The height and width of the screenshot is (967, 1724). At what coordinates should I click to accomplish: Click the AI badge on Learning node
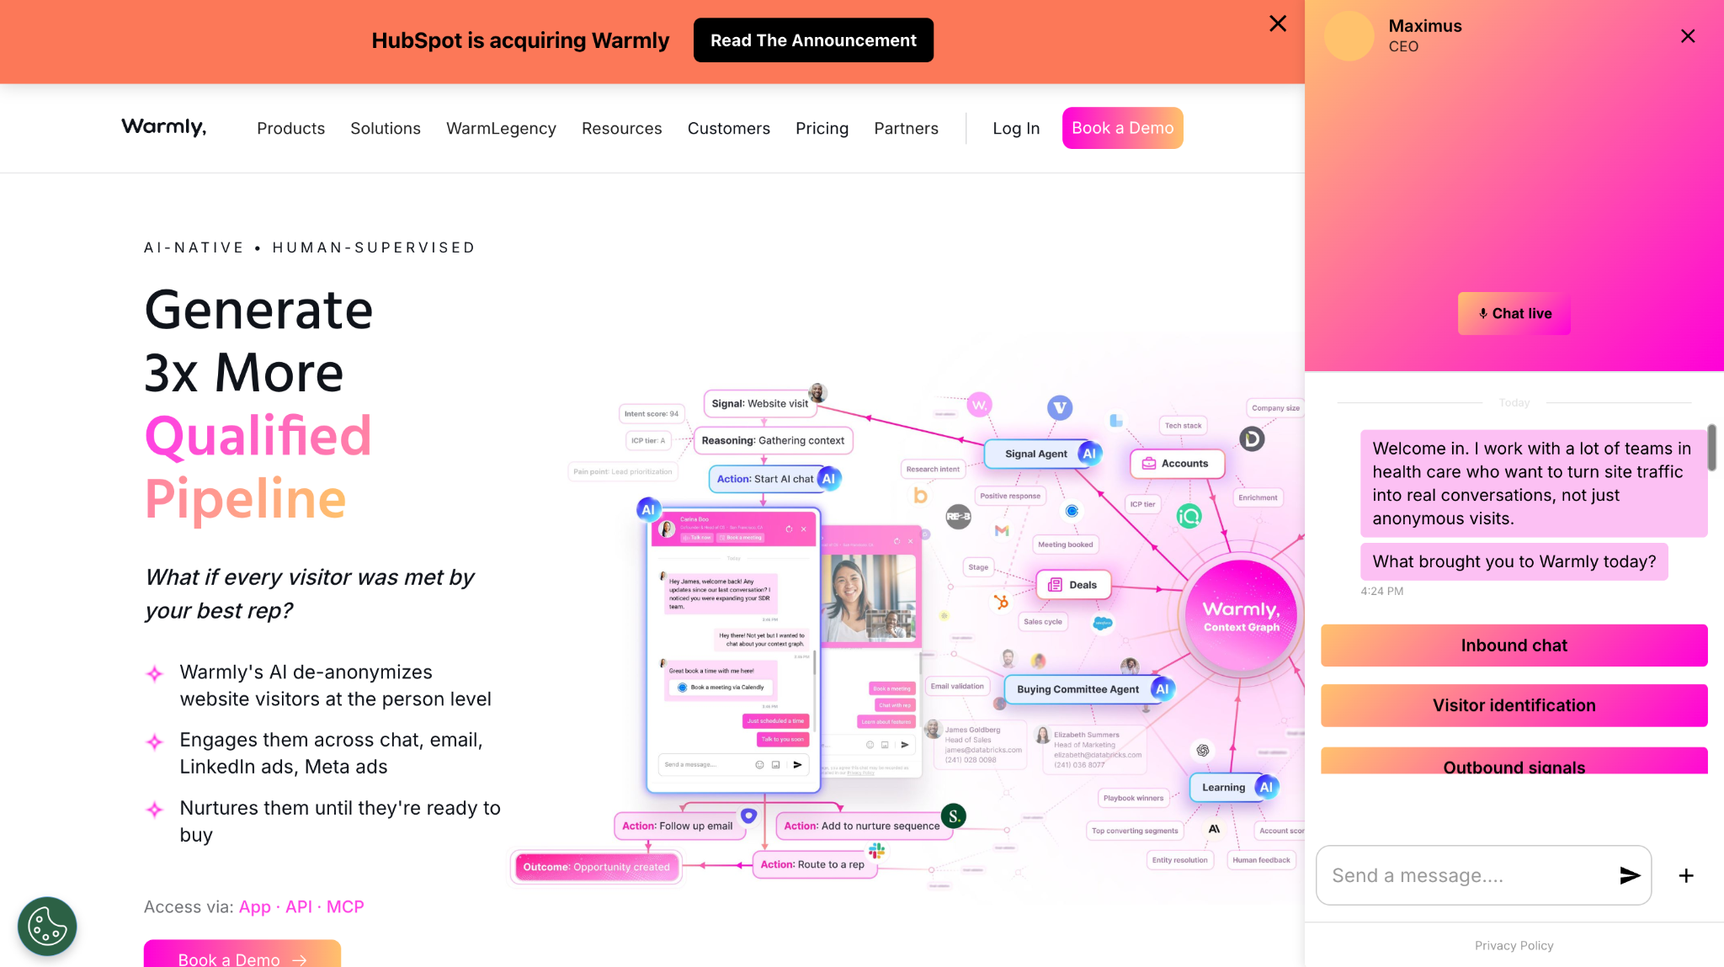click(x=1266, y=787)
